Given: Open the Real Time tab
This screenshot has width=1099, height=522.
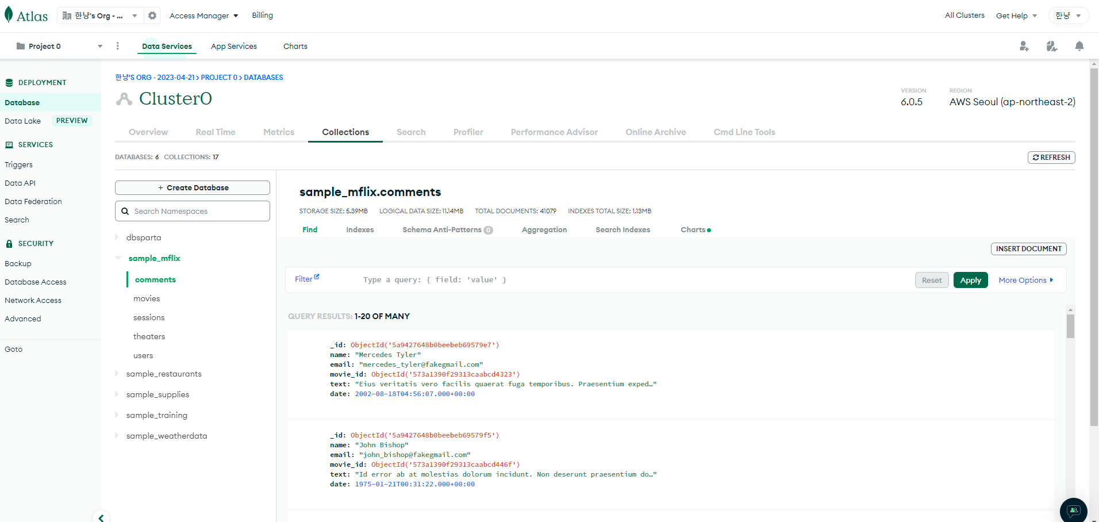Looking at the screenshot, I should pos(216,132).
